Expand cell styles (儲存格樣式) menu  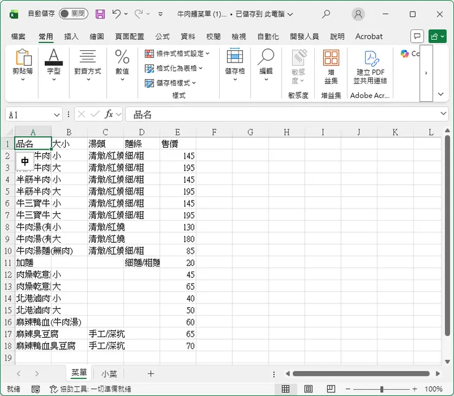171,83
